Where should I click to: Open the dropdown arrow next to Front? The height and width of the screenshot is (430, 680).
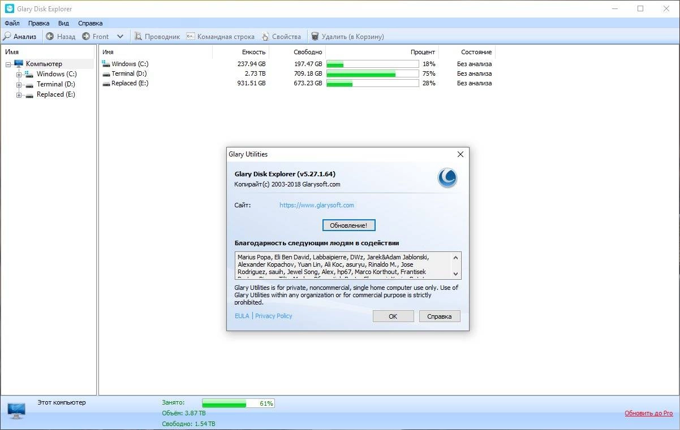tap(120, 36)
